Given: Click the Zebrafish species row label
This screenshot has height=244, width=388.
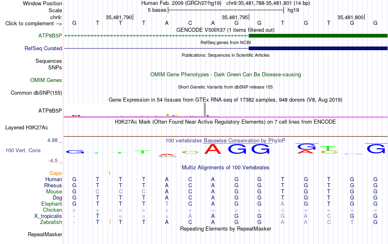Looking at the screenshot, I should 51,222.
